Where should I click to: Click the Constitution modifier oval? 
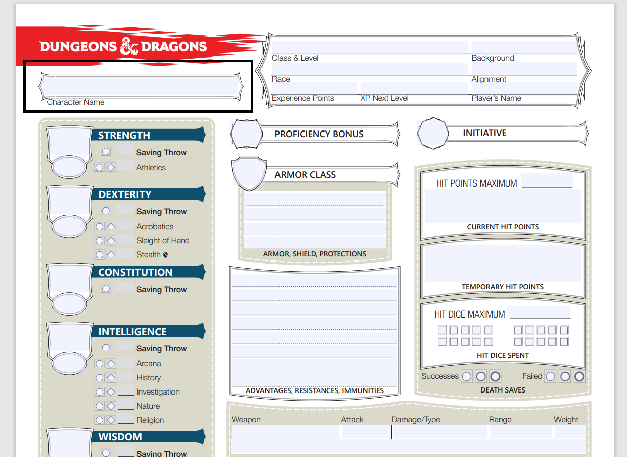pyautogui.click(x=69, y=304)
